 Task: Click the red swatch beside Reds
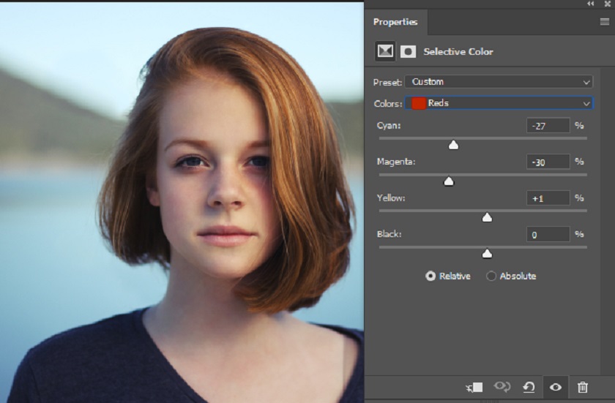[418, 103]
